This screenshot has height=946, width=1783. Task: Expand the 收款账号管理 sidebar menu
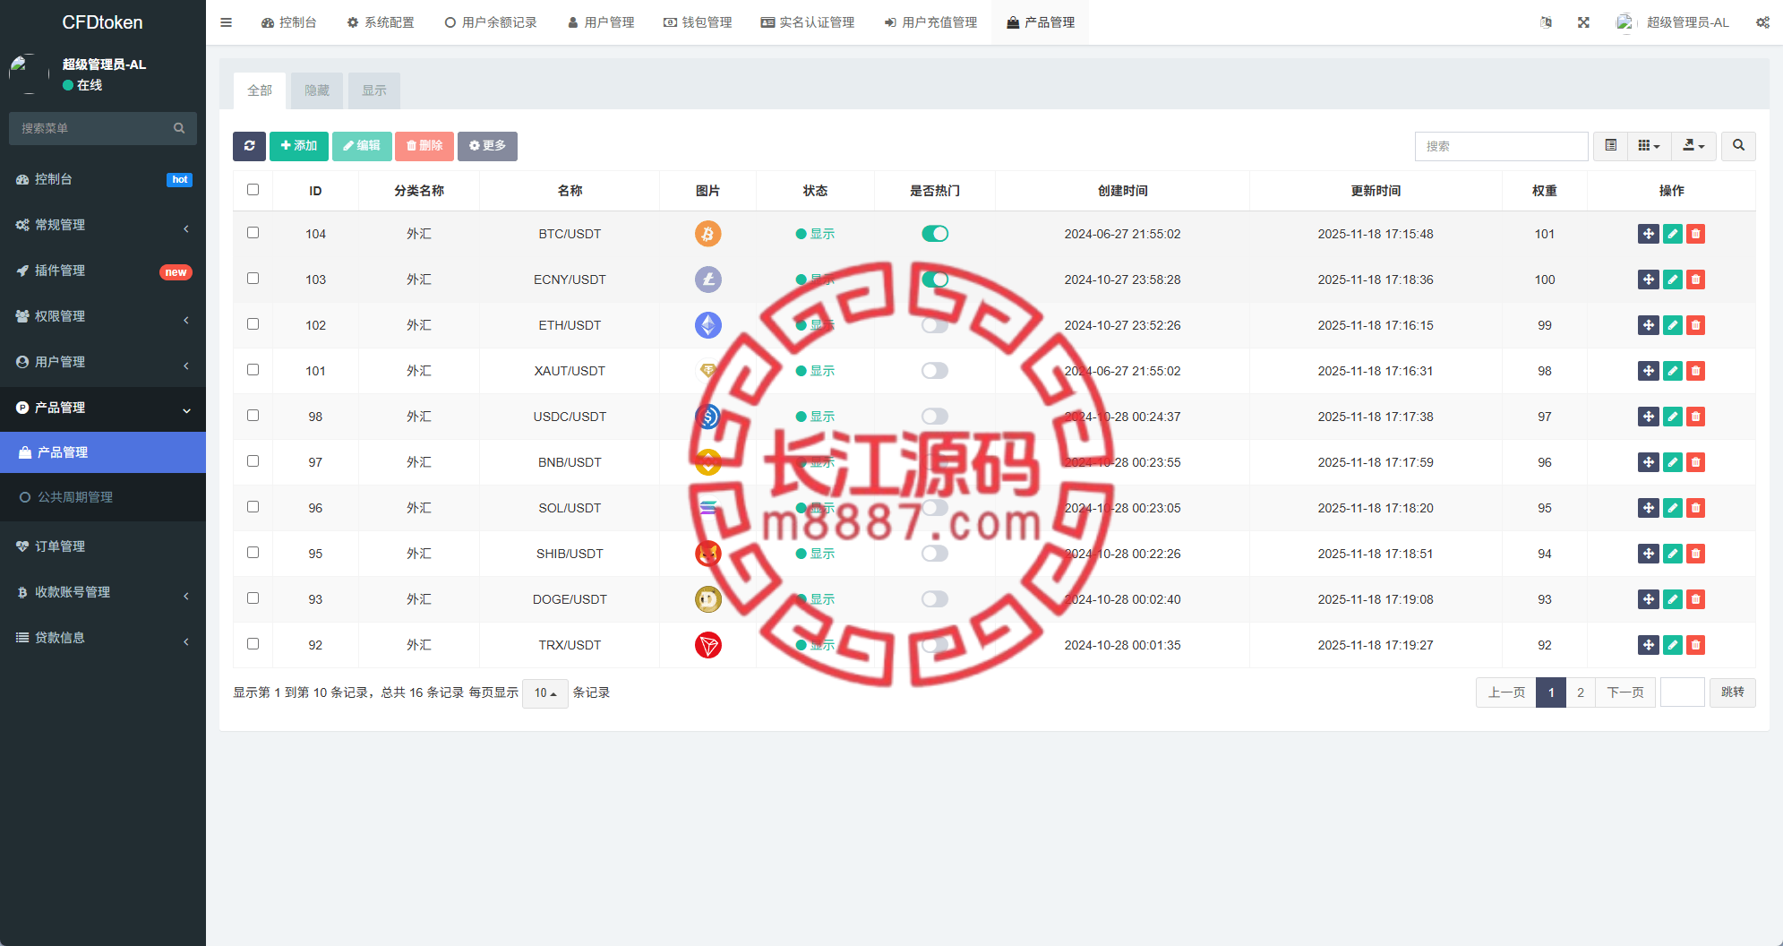(103, 592)
